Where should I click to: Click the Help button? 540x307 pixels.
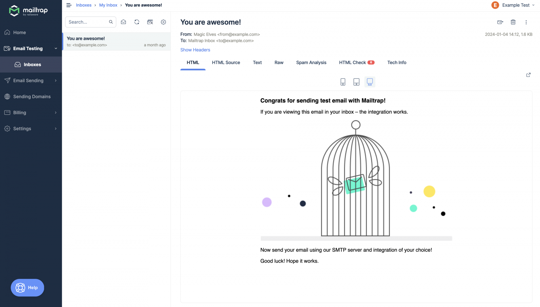tap(27, 288)
